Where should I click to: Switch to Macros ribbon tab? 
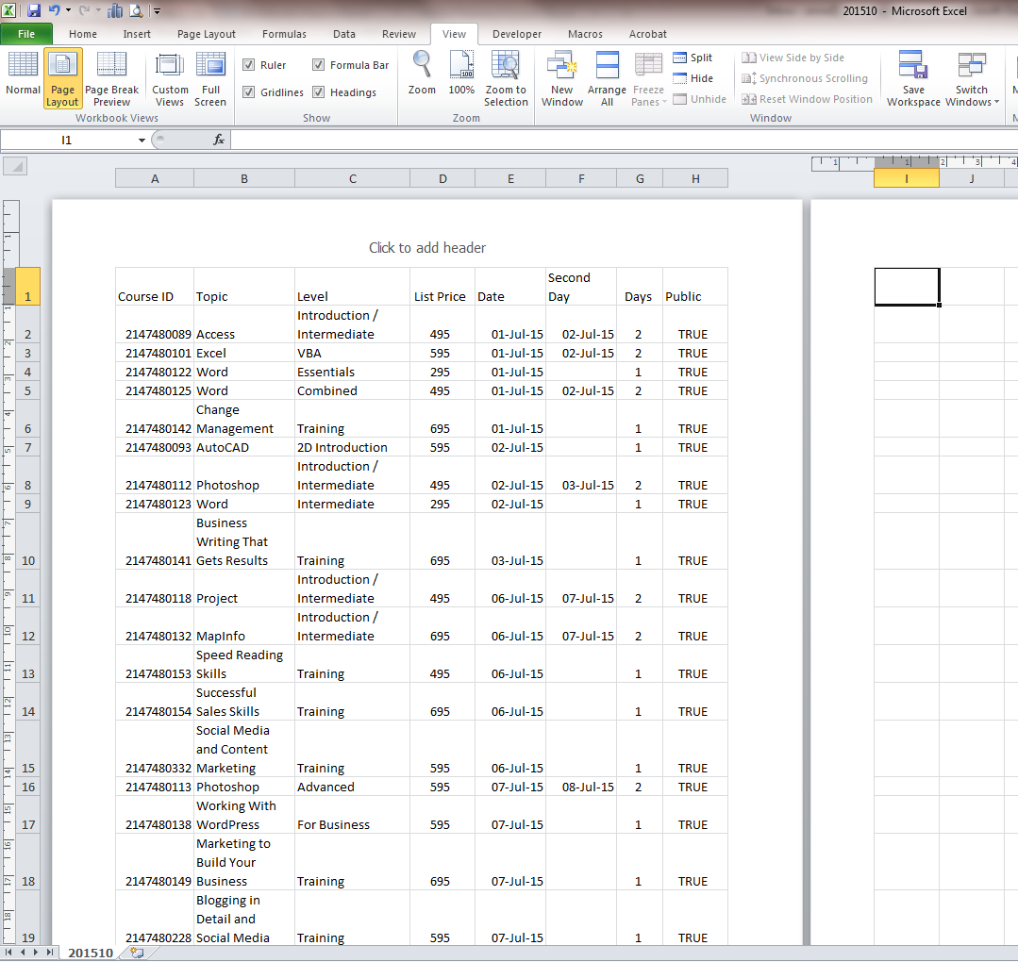(x=585, y=34)
